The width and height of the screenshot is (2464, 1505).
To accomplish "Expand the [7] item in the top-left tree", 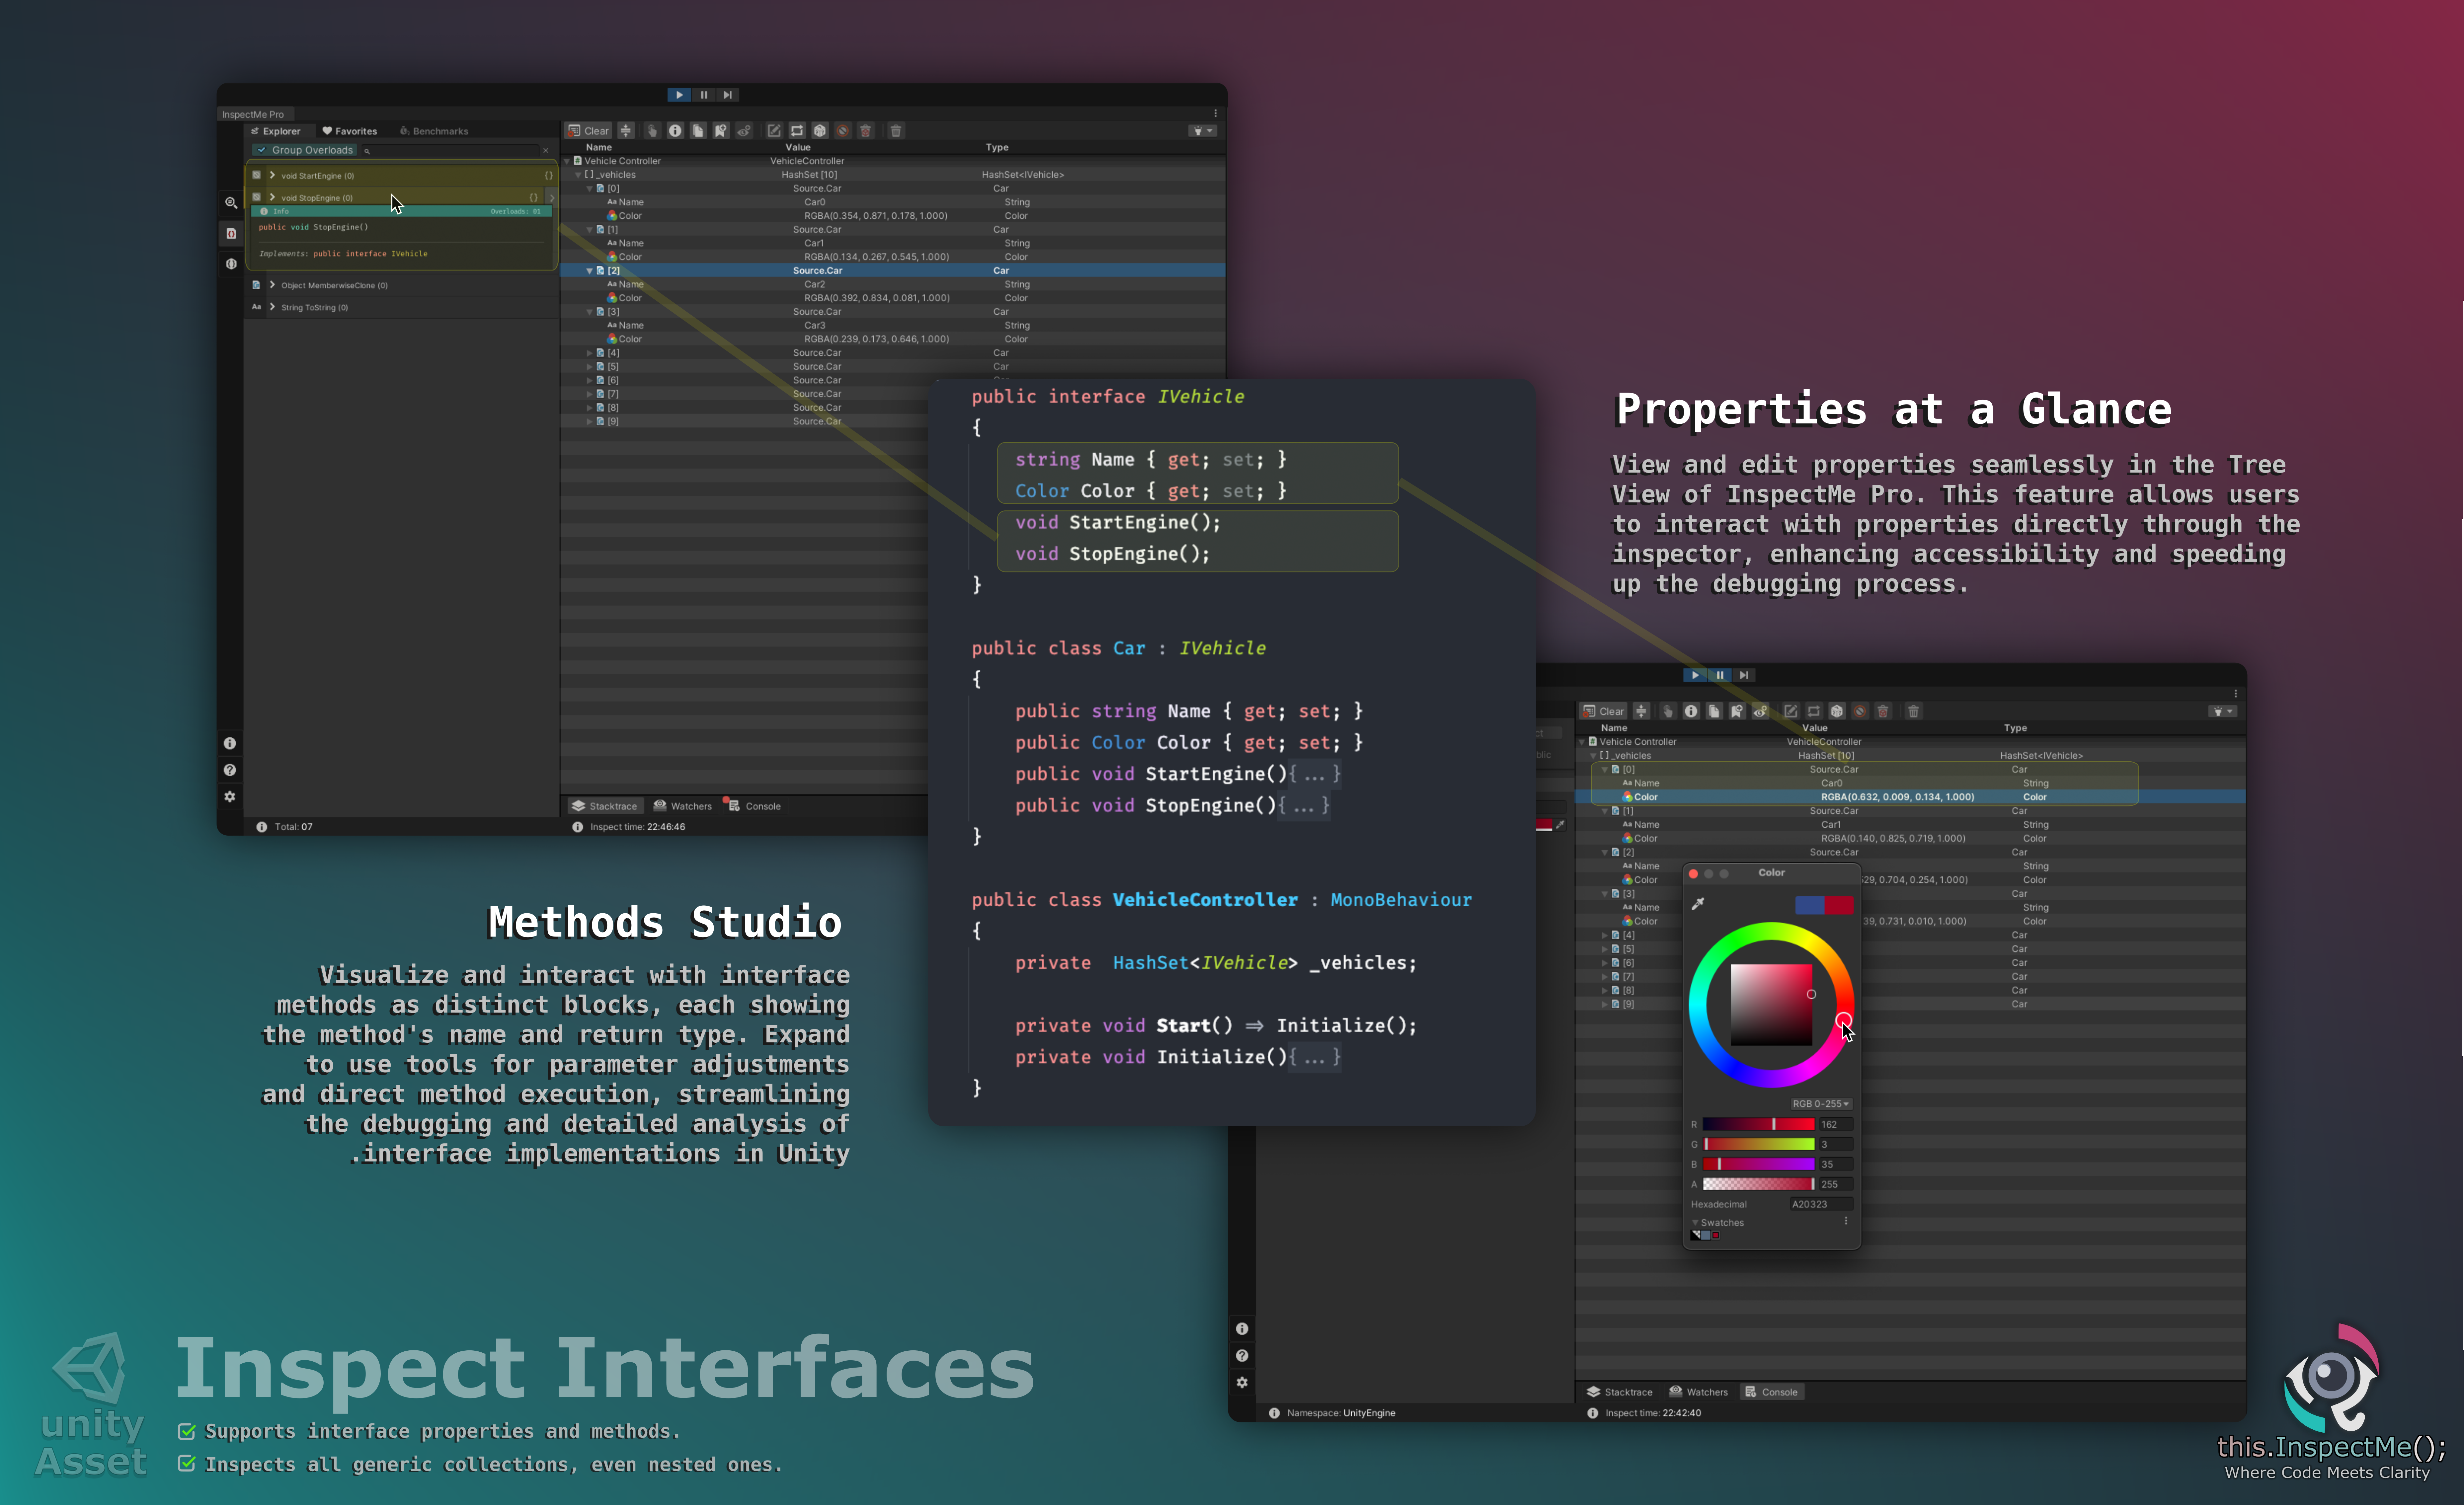I will [x=590, y=394].
